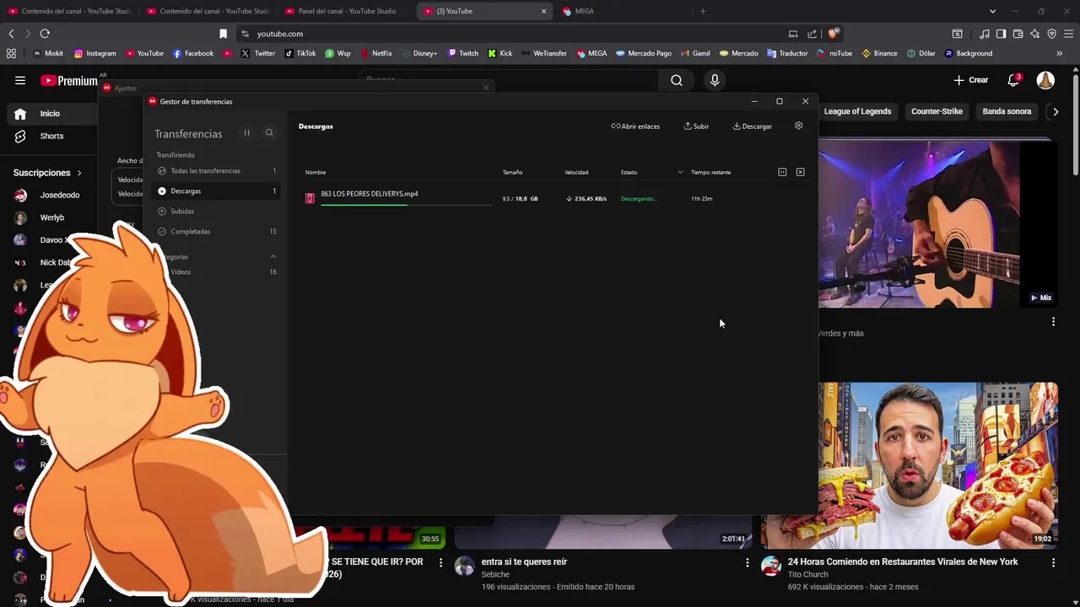Sort transfers by Nombre column
Image resolution: width=1080 pixels, height=607 pixels.
point(316,172)
